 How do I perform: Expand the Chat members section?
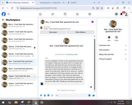[113, 50]
